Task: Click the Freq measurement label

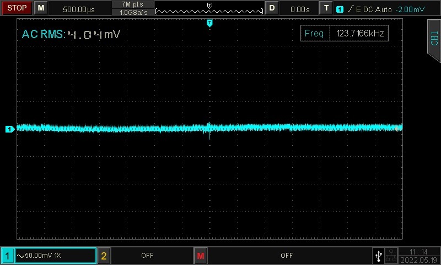Action: pyautogui.click(x=314, y=33)
